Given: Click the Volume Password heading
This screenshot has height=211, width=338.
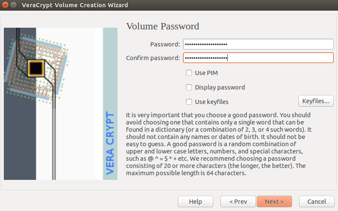Looking at the screenshot, I should click(x=163, y=26).
